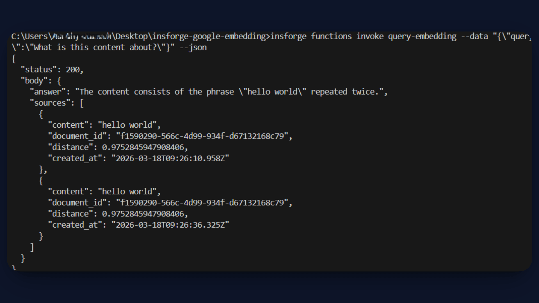Click the second document UUID value
The image size is (539, 303).
tap(202, 203)
